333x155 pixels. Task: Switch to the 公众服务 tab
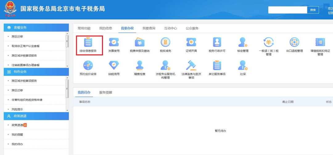click(192, 28)
